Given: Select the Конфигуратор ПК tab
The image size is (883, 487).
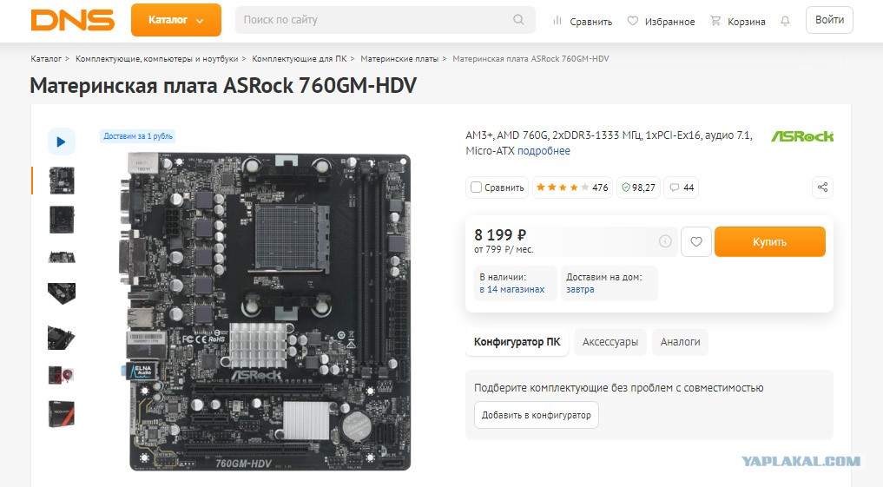Looking at the screenshot, I should pyautogui.click(x=517, y=342).
